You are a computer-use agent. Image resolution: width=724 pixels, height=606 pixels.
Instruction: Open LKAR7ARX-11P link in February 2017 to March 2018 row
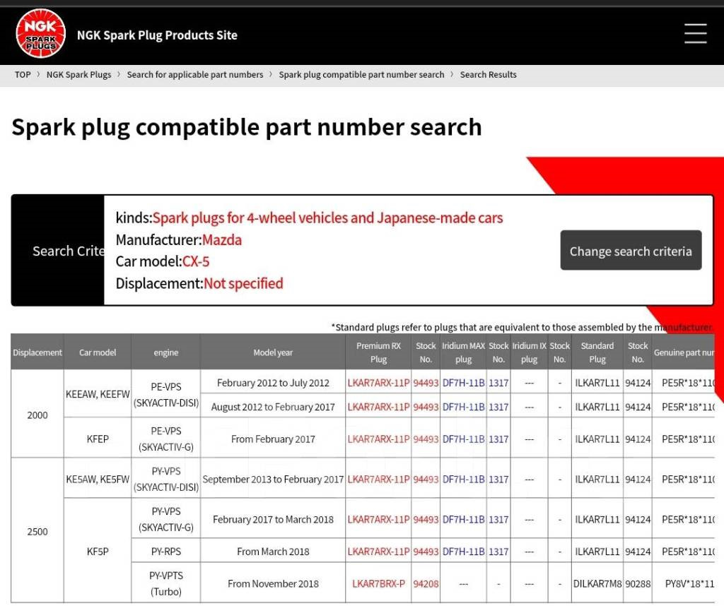point(379,519)
